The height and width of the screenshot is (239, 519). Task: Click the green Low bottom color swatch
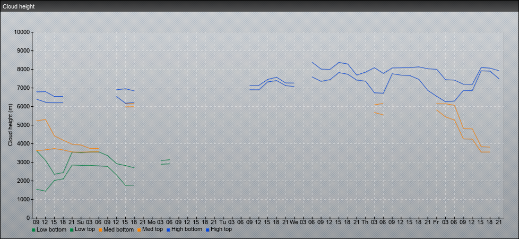point(33,230)
